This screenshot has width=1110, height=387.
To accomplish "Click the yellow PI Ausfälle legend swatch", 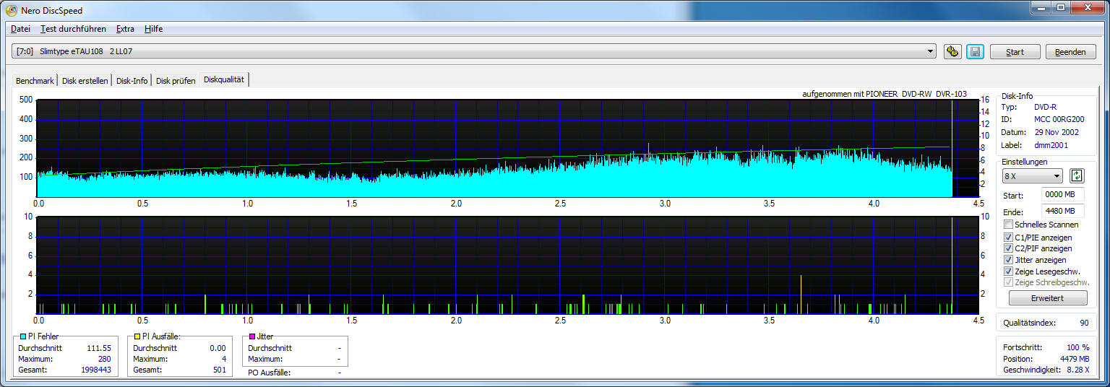I will click(x=137, y=336).
